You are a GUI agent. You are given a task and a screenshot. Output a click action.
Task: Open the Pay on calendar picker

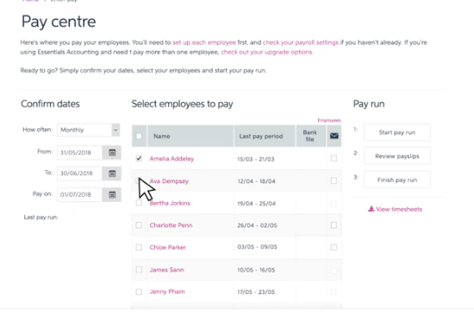point(112,195)
